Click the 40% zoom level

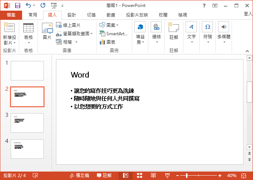(232, 176)
